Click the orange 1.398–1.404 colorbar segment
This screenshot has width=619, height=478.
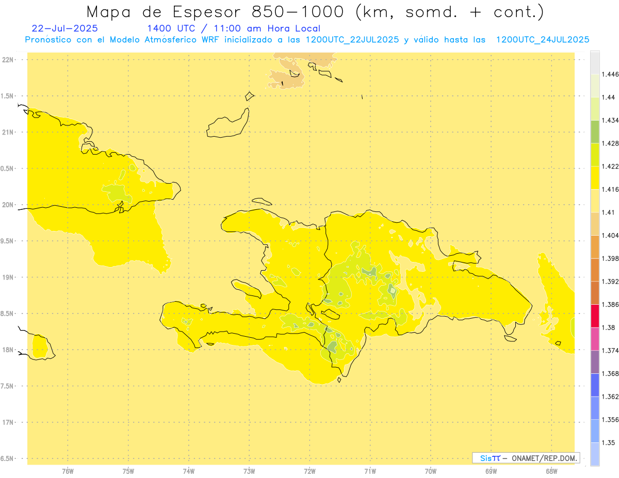point(595,246)
